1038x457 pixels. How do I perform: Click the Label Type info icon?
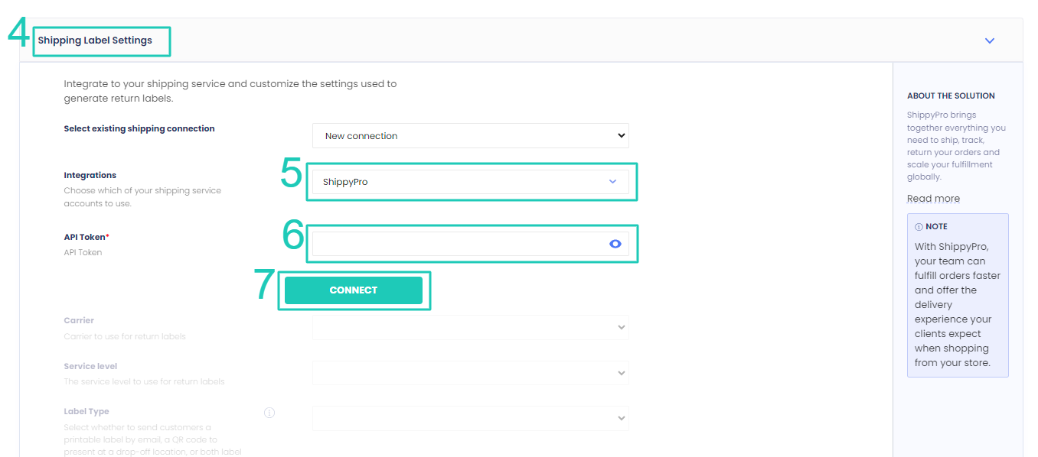269,413
